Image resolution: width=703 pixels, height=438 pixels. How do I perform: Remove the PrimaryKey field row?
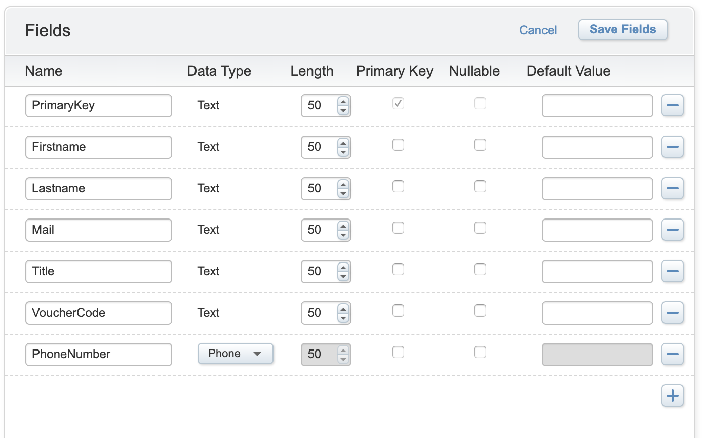tap(673, 106)
